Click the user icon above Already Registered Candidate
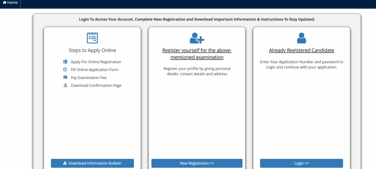 point(301,38)
